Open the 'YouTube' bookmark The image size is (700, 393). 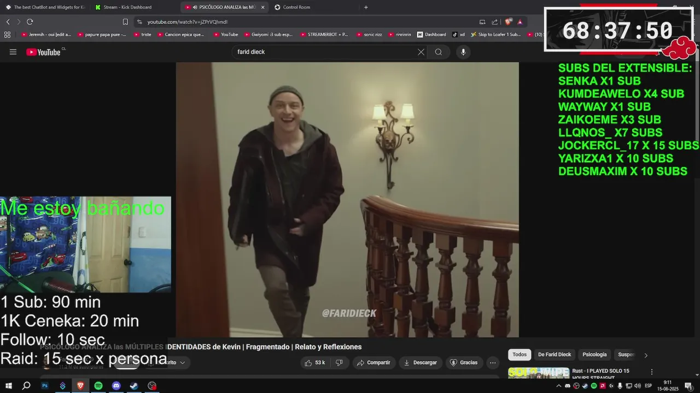pyautogui.click(x=225, y=34)
